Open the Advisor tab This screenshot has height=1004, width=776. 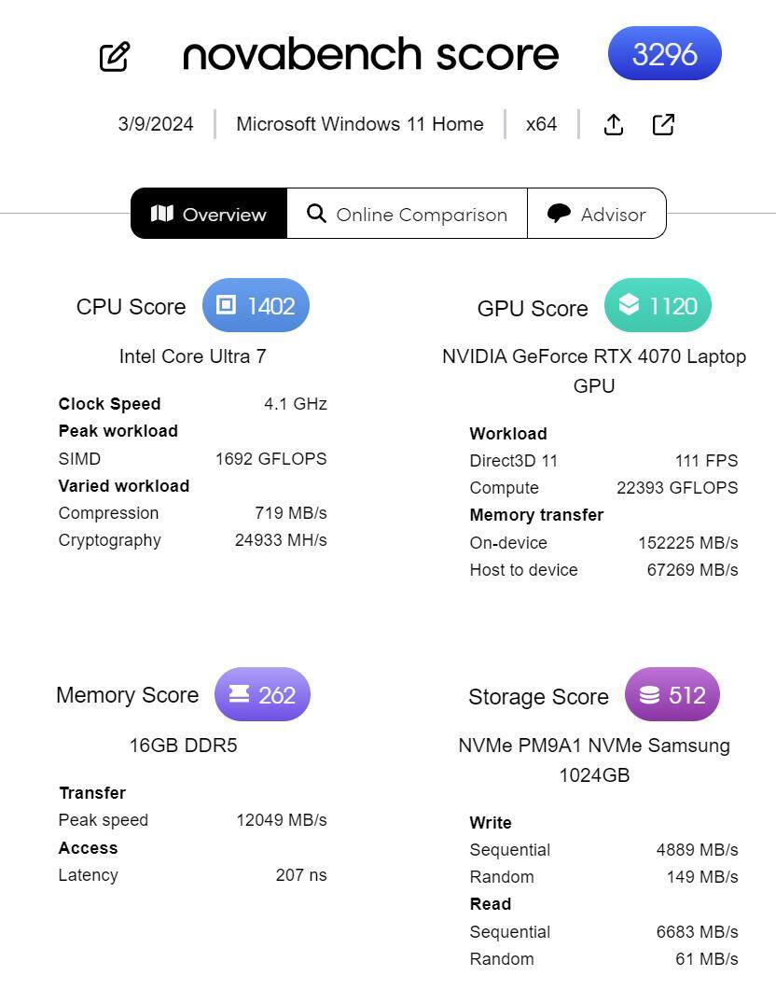(x=597, y=214)
